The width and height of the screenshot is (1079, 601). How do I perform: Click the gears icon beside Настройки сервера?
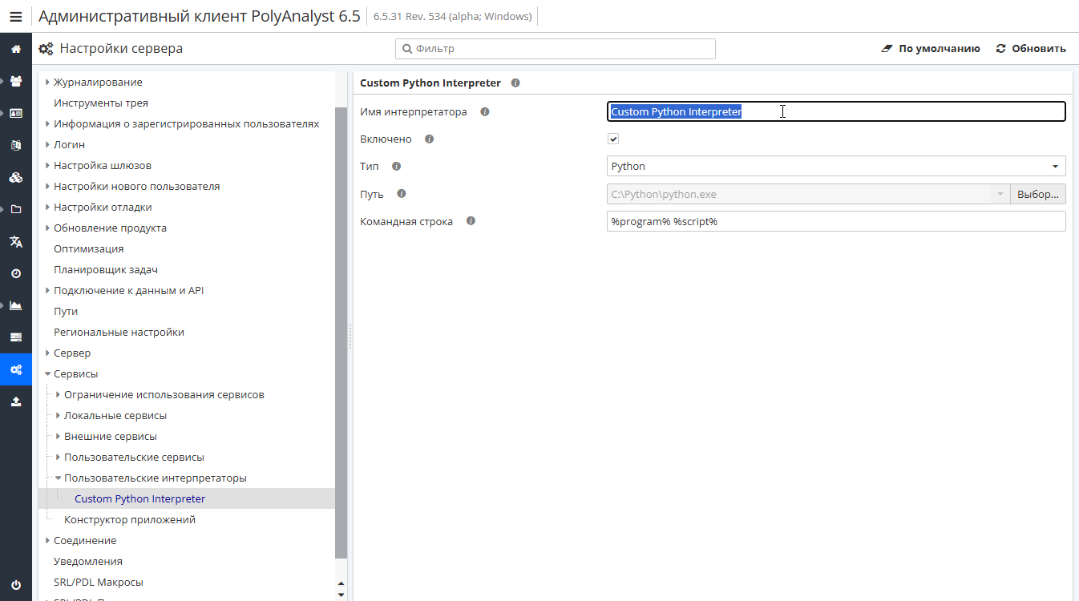tap(46, 49)
